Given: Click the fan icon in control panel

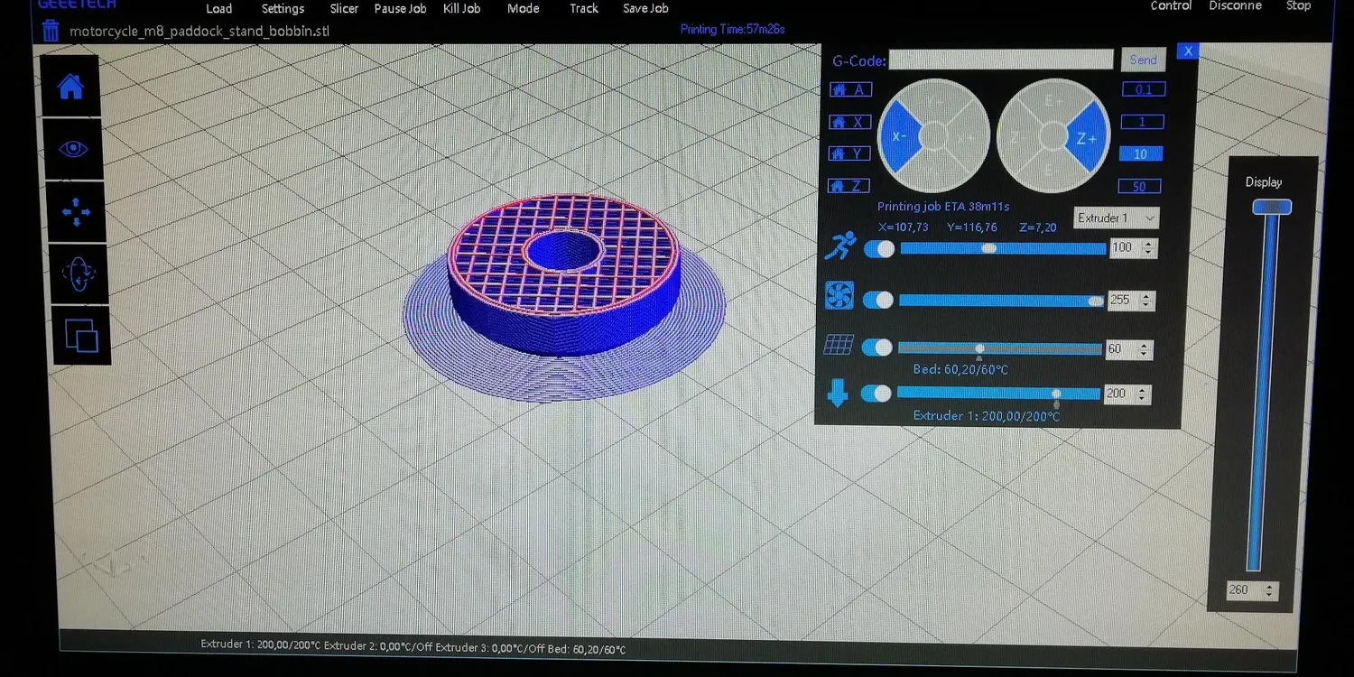Looking at the screenshot, I should 839,296.
